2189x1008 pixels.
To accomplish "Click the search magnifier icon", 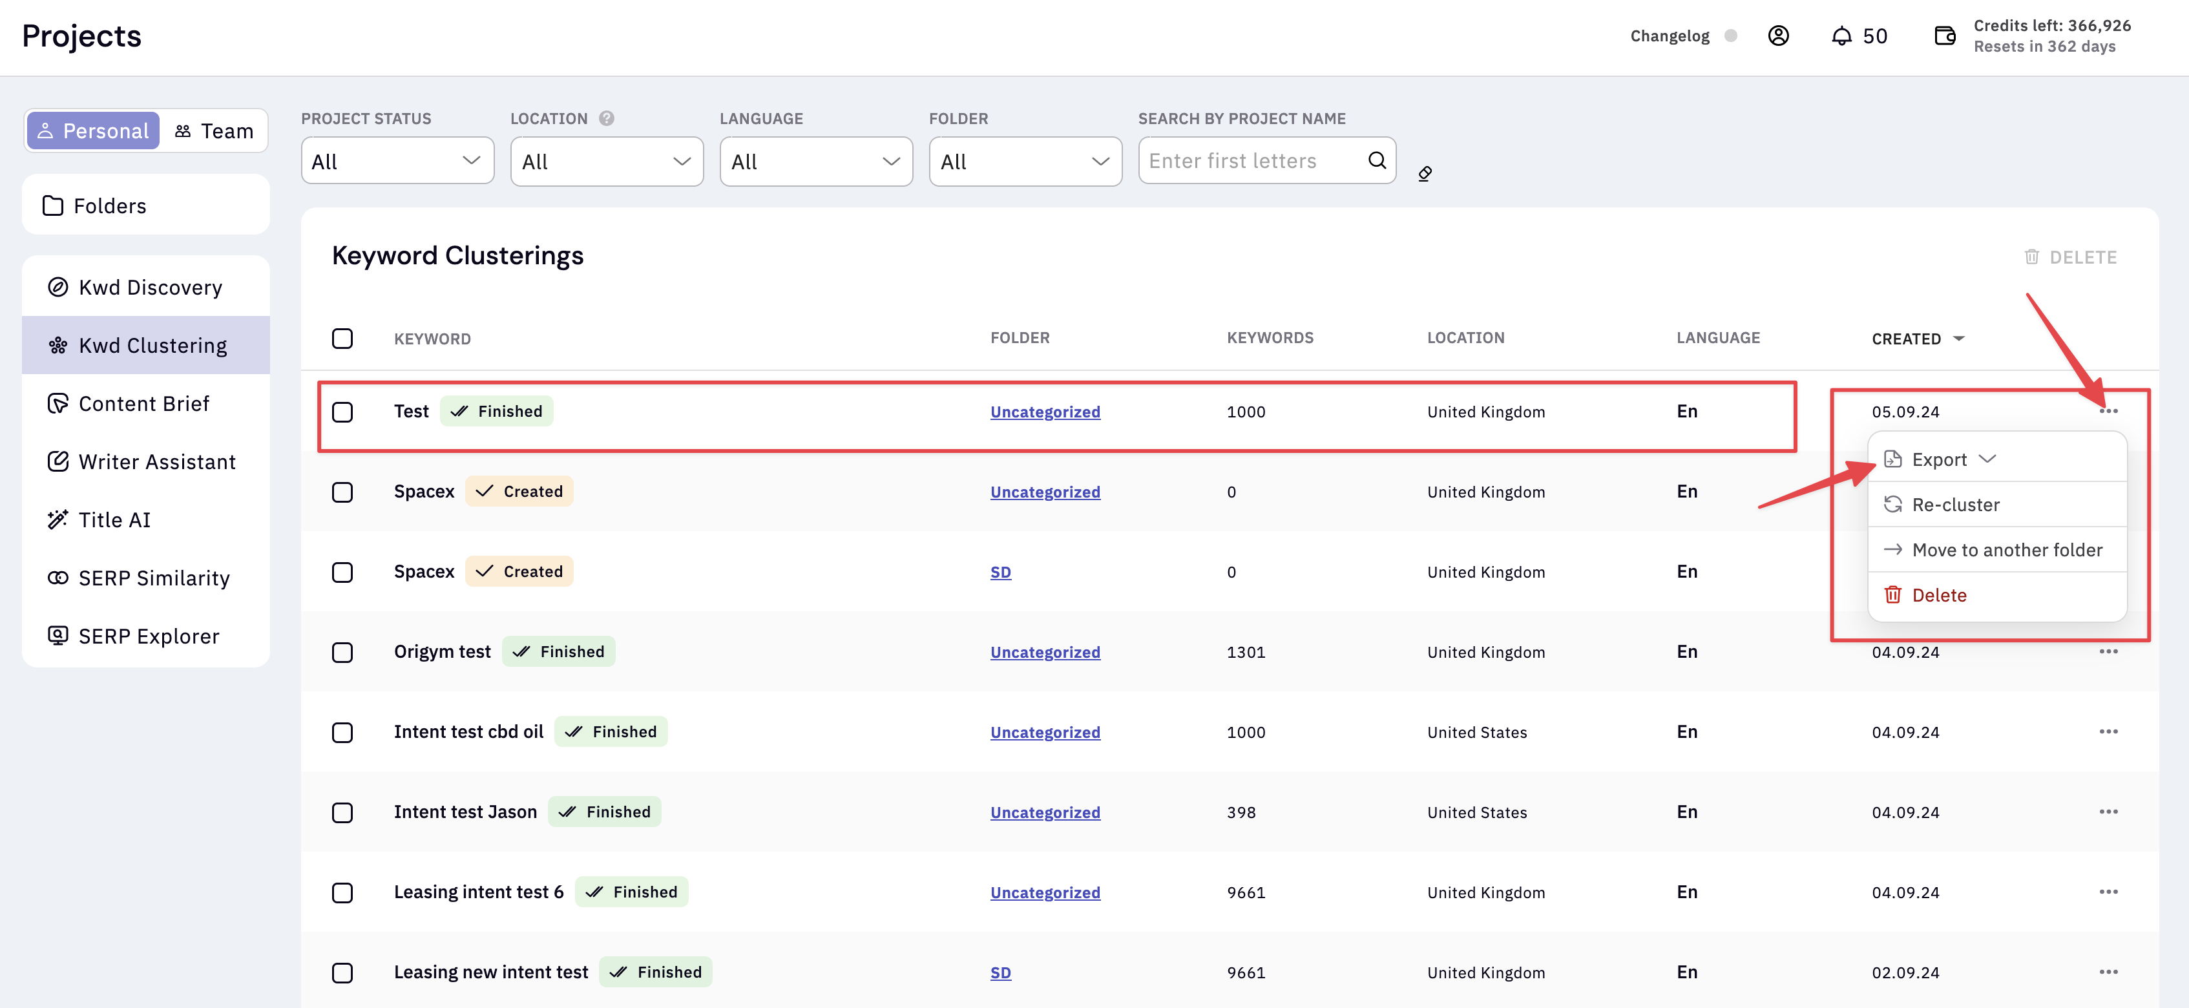I will [x=1377, y=160].
